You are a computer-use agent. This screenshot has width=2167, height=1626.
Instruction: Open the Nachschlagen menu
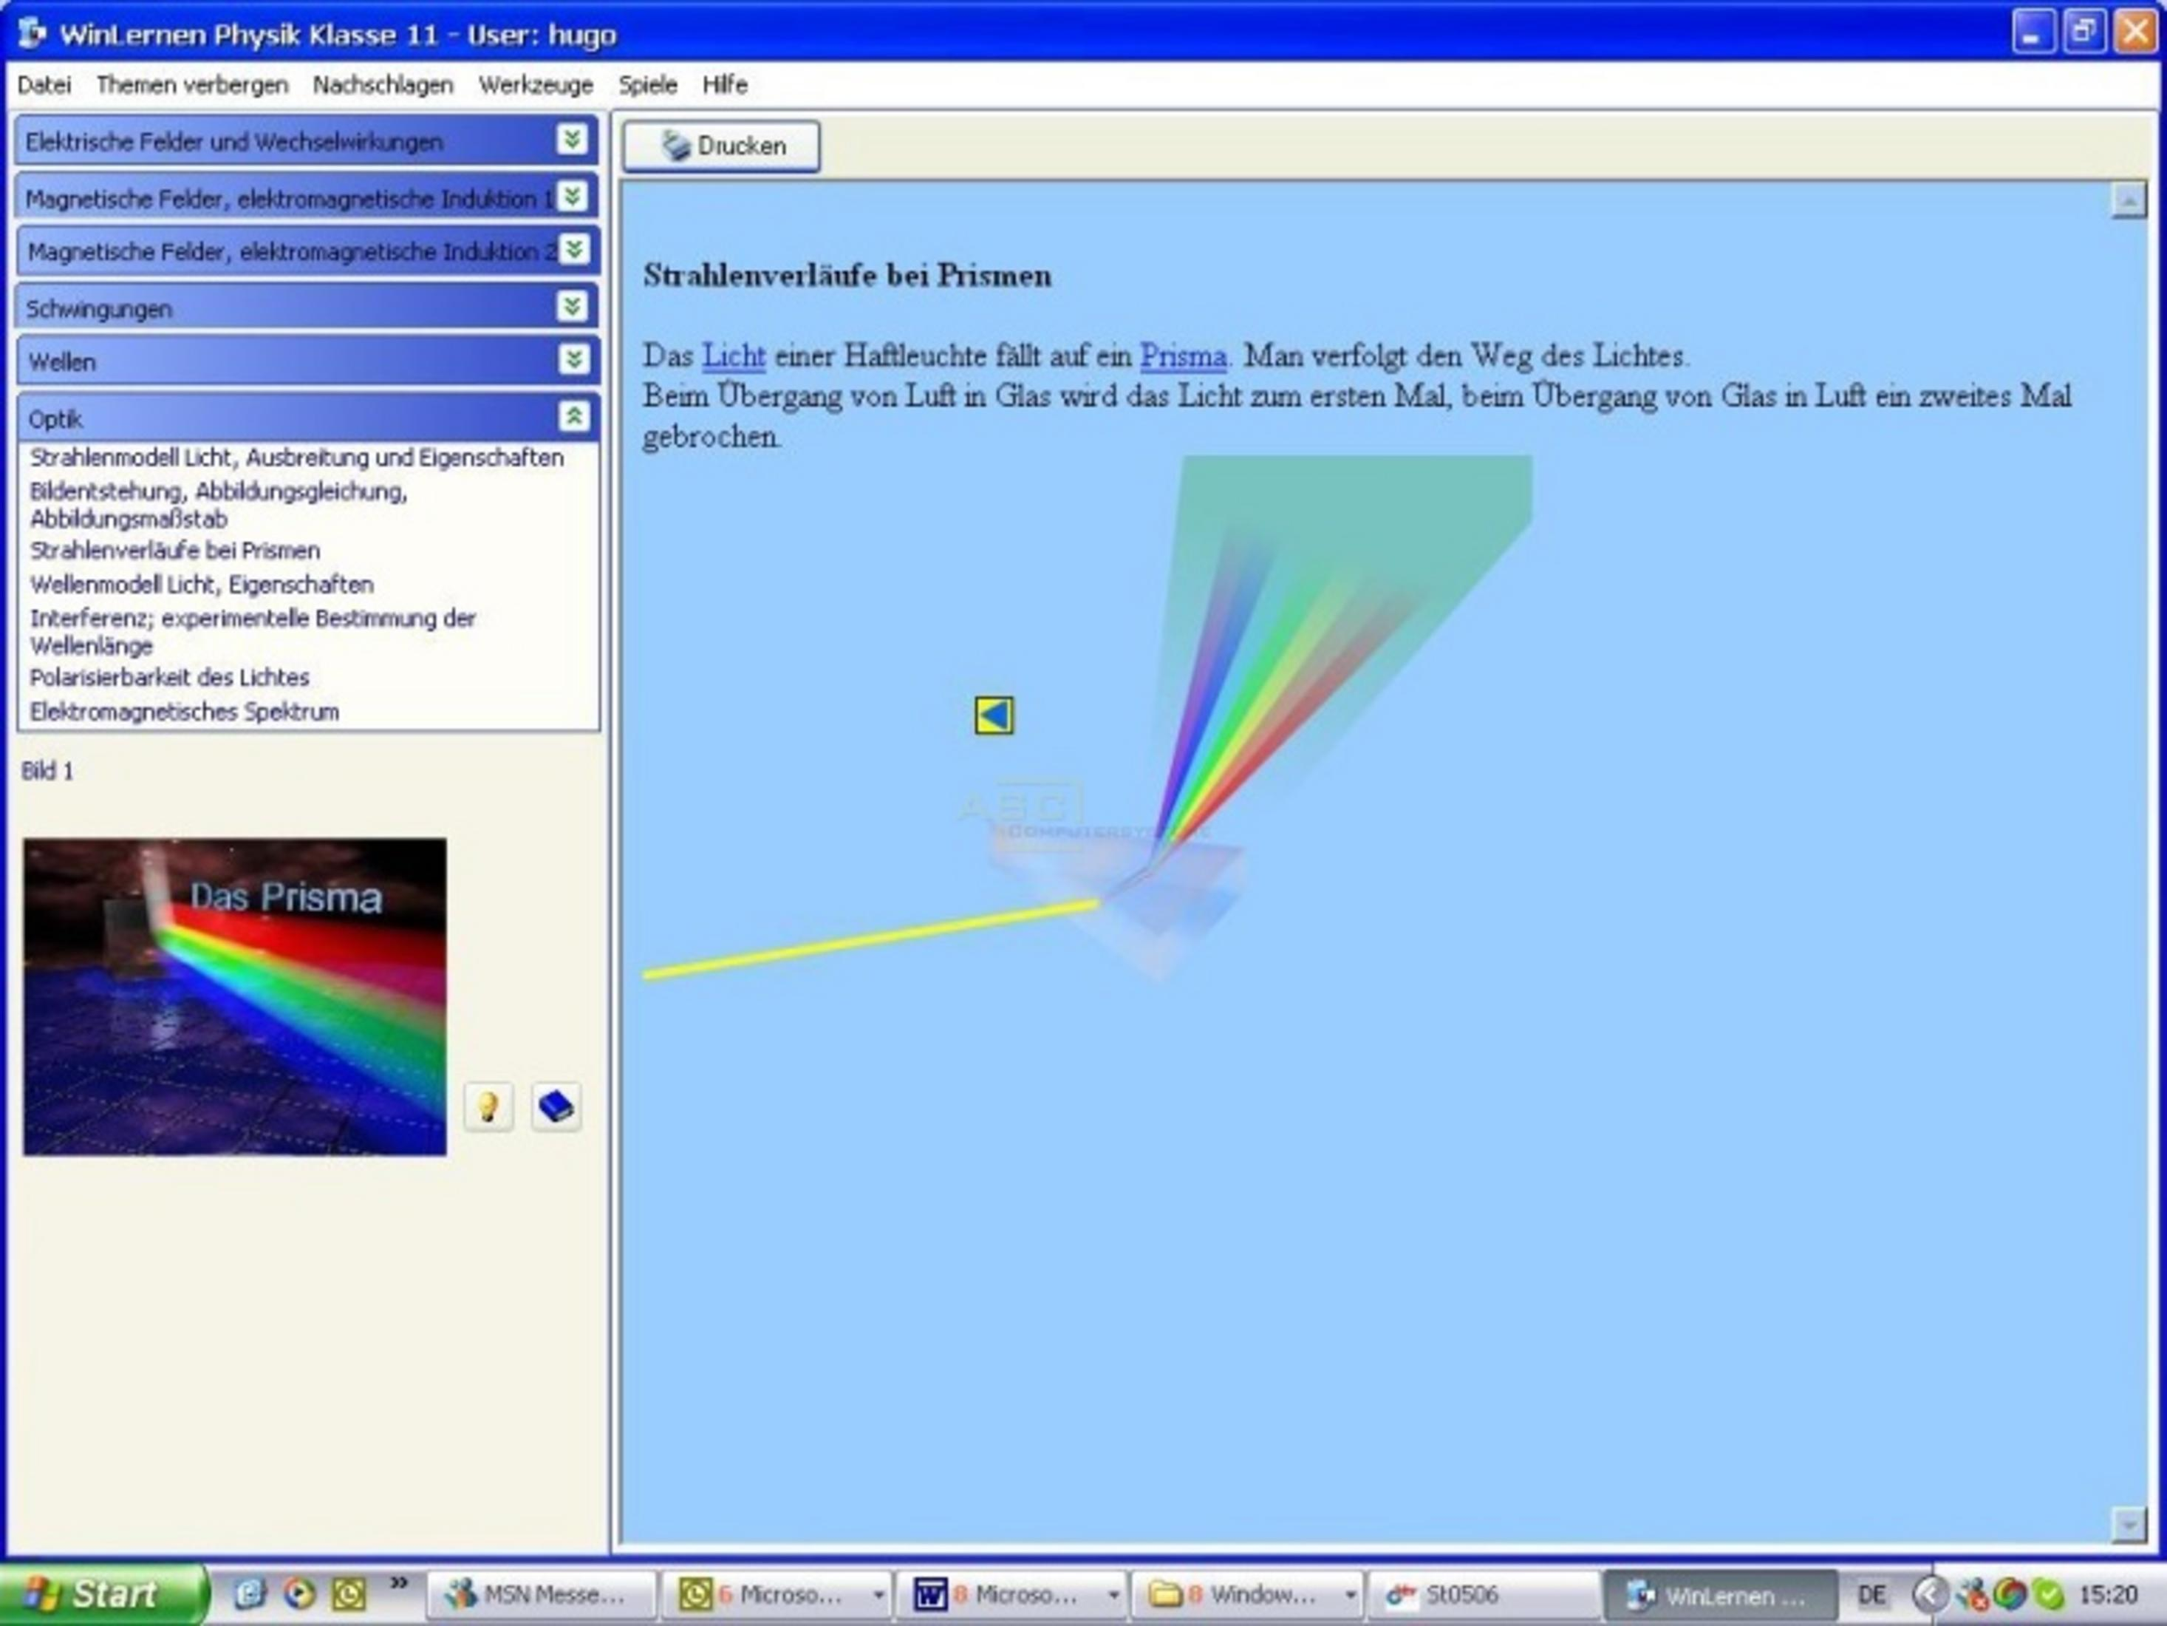click(x=383, y=85)
